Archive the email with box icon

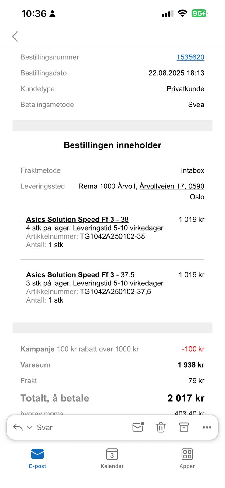(x=184, y=427)
